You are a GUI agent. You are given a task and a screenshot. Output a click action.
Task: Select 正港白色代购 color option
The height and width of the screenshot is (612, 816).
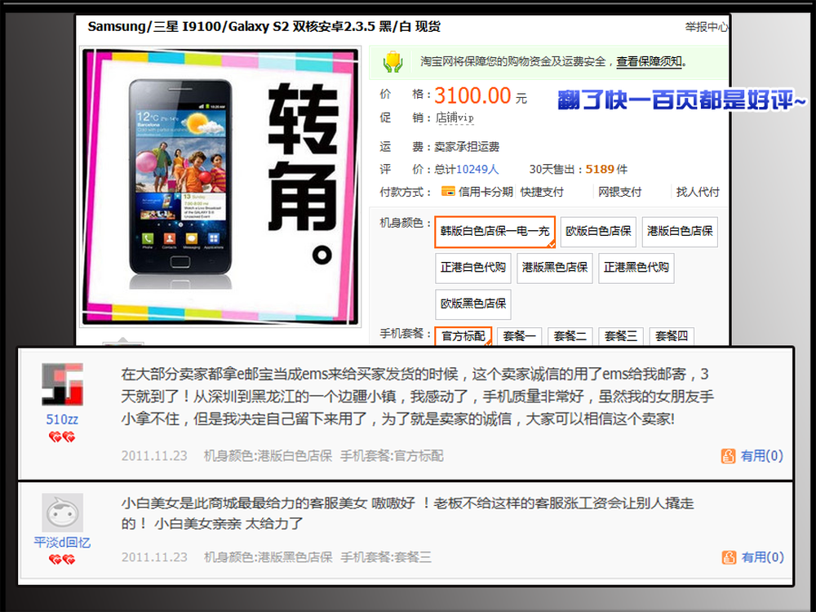[x=473, y=268]
